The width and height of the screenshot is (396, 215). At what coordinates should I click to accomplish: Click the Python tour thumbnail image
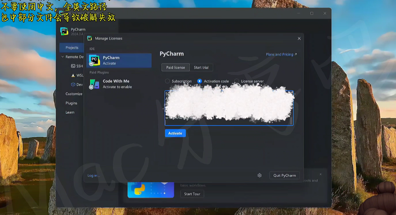pyautogui.click(x=151, y=190)
